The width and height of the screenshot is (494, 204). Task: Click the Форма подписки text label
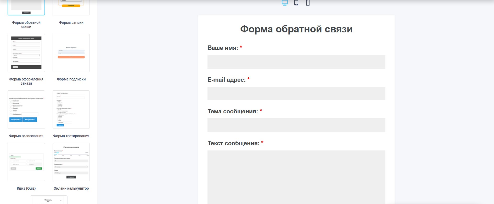71,79
